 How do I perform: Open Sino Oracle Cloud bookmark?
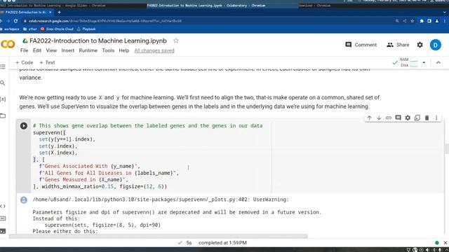coord(57,29)
